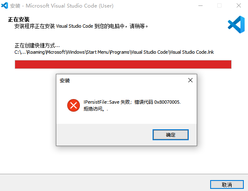Click the VS Code icon in title bar

[x=5, y=5]
